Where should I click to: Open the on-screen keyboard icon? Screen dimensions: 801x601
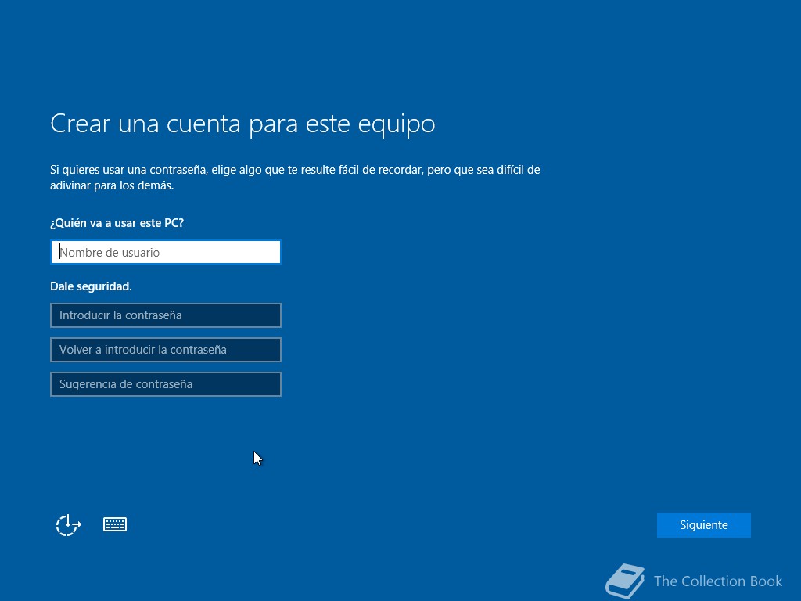pyautogui.click(x=115, y=524)
